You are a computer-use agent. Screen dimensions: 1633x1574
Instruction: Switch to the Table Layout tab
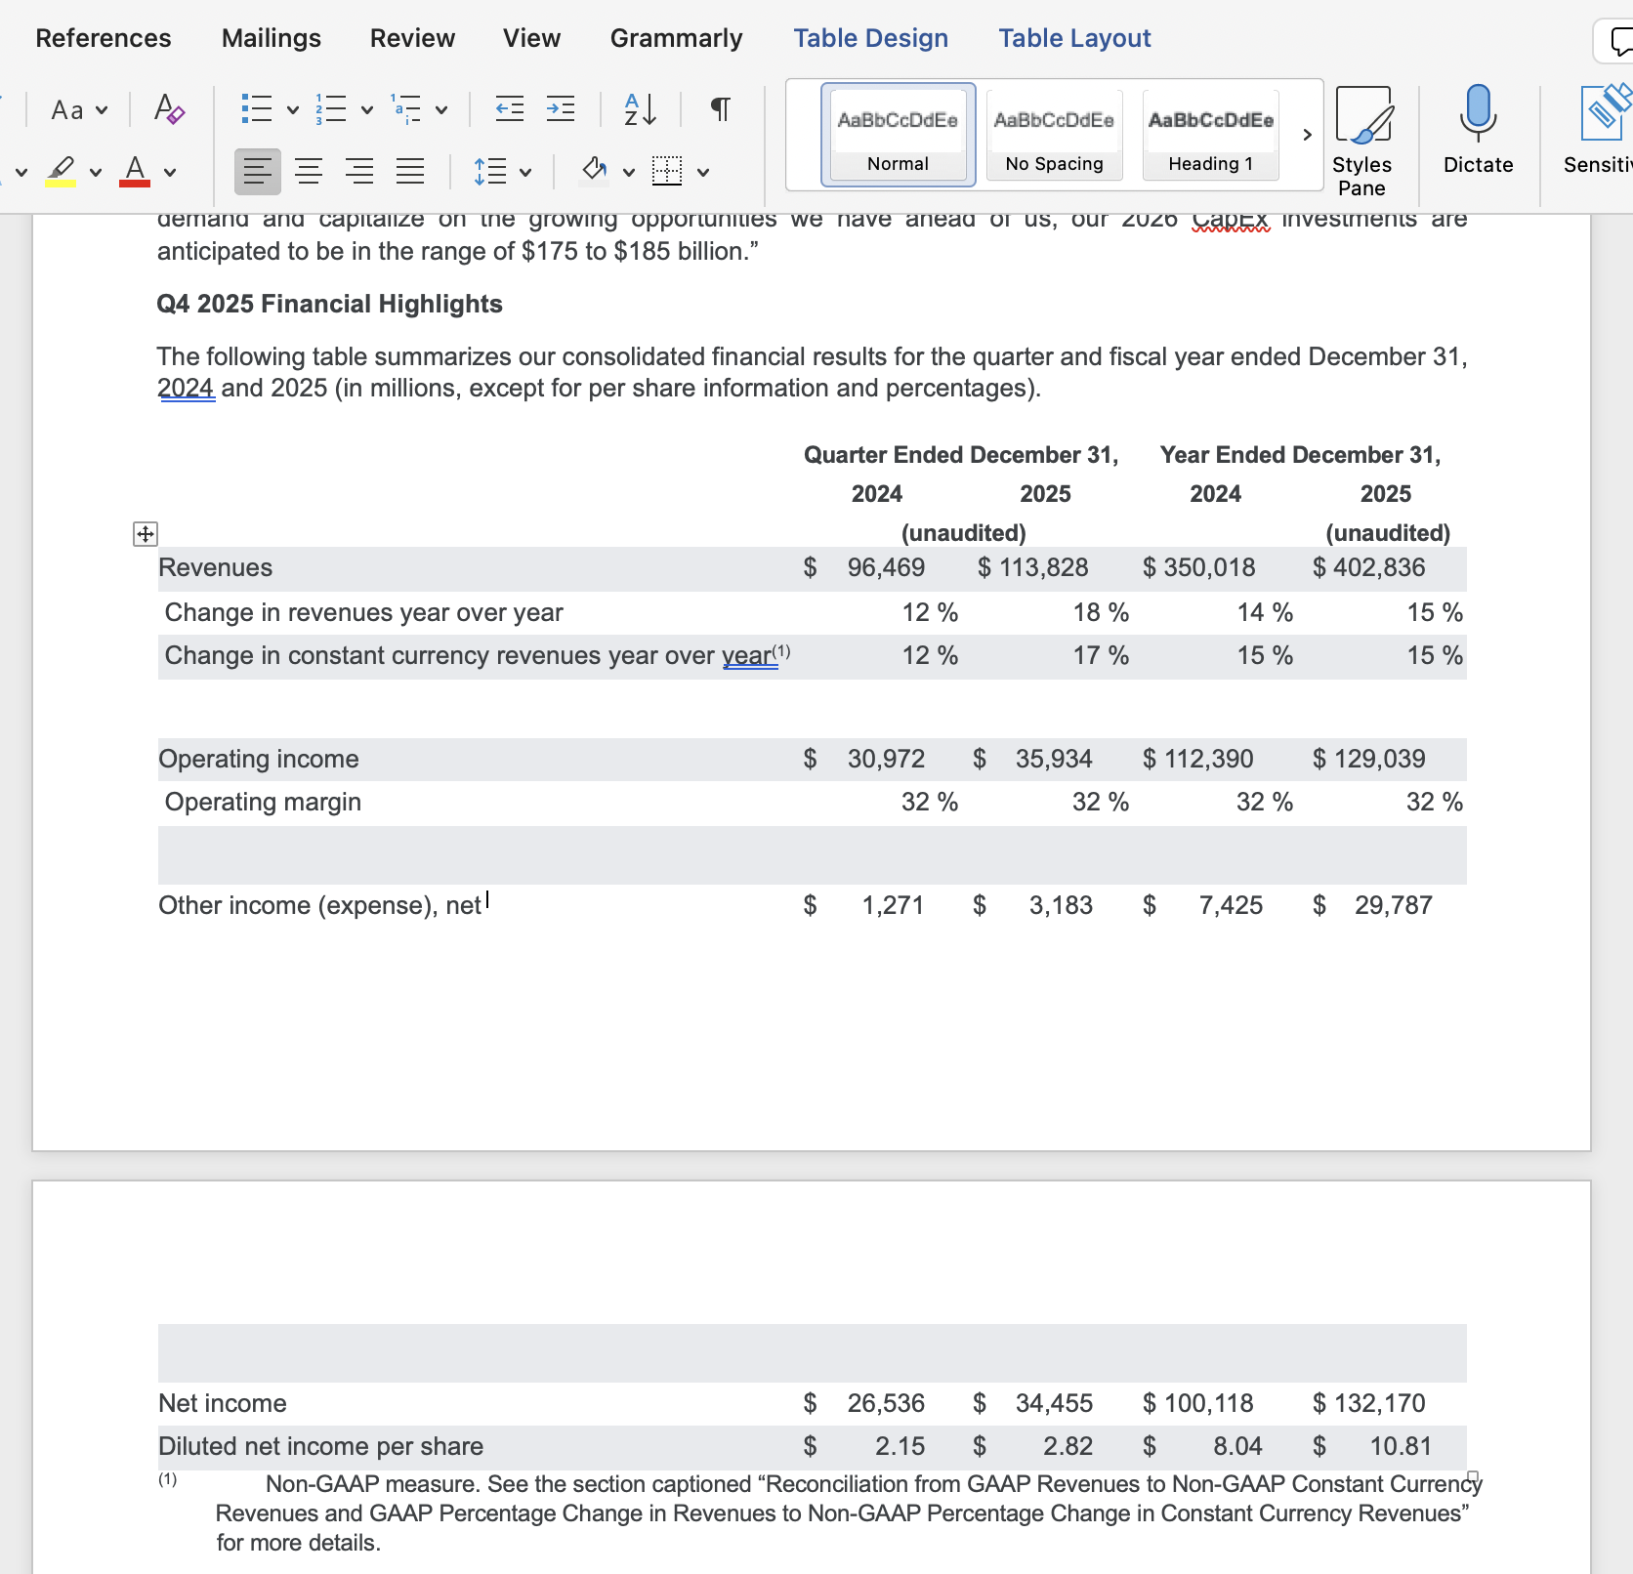(x=1075, y=38)
